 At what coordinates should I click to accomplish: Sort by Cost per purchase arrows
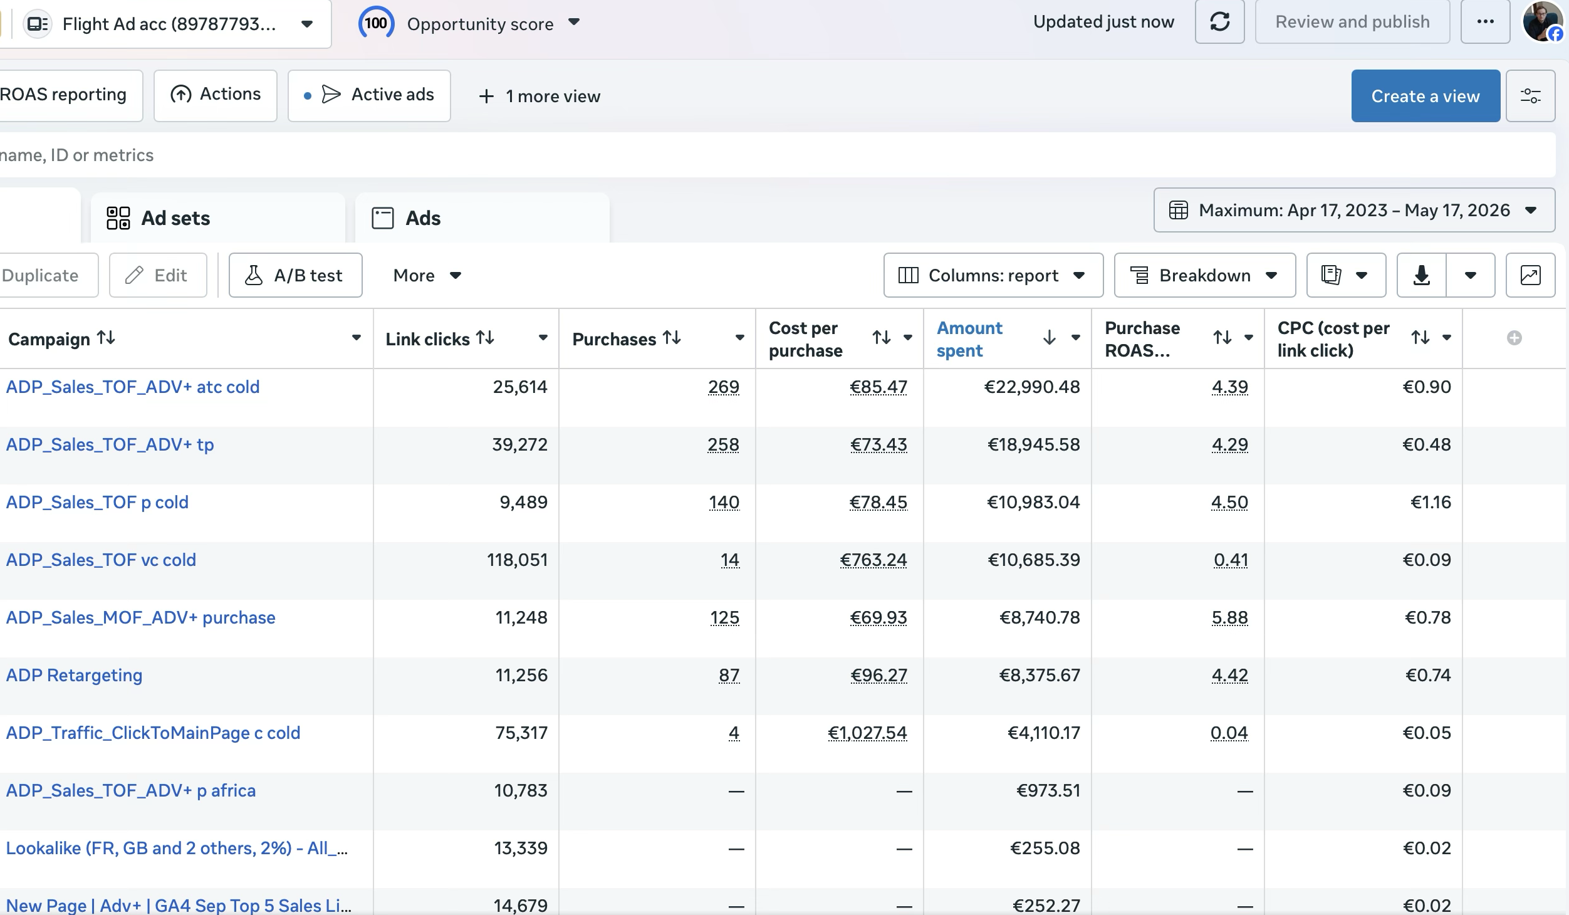[x=882, y=338]
